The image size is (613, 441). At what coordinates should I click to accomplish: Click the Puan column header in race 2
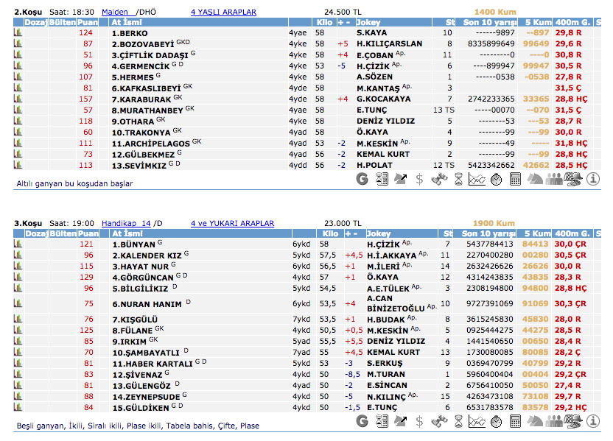point(88,23)
